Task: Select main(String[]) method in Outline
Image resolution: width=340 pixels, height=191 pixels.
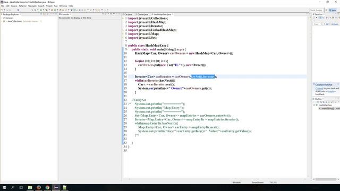Action: tap(329, 108)
